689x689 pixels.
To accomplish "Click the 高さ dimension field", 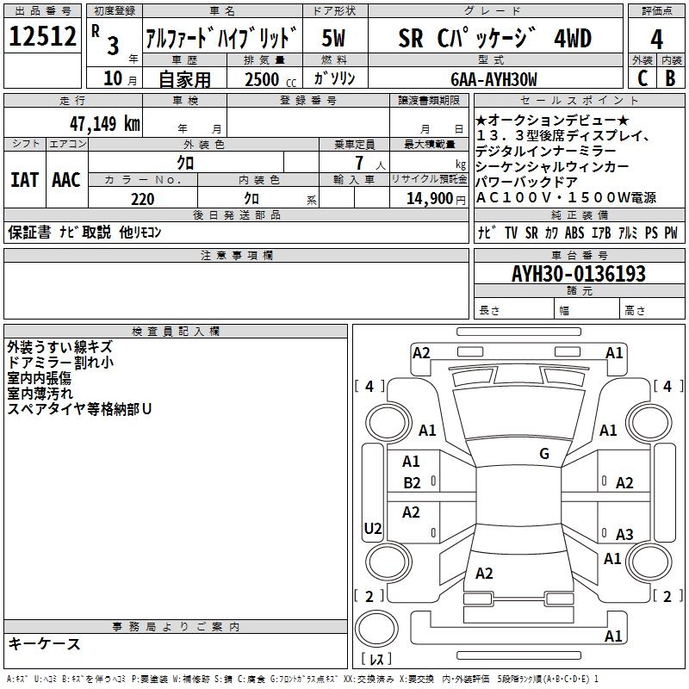I will [x=653, y=308].
